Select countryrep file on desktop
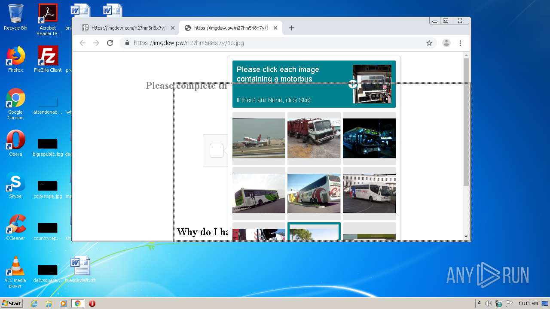The height and width of the screenshot is (309, 550). point(48,232)
